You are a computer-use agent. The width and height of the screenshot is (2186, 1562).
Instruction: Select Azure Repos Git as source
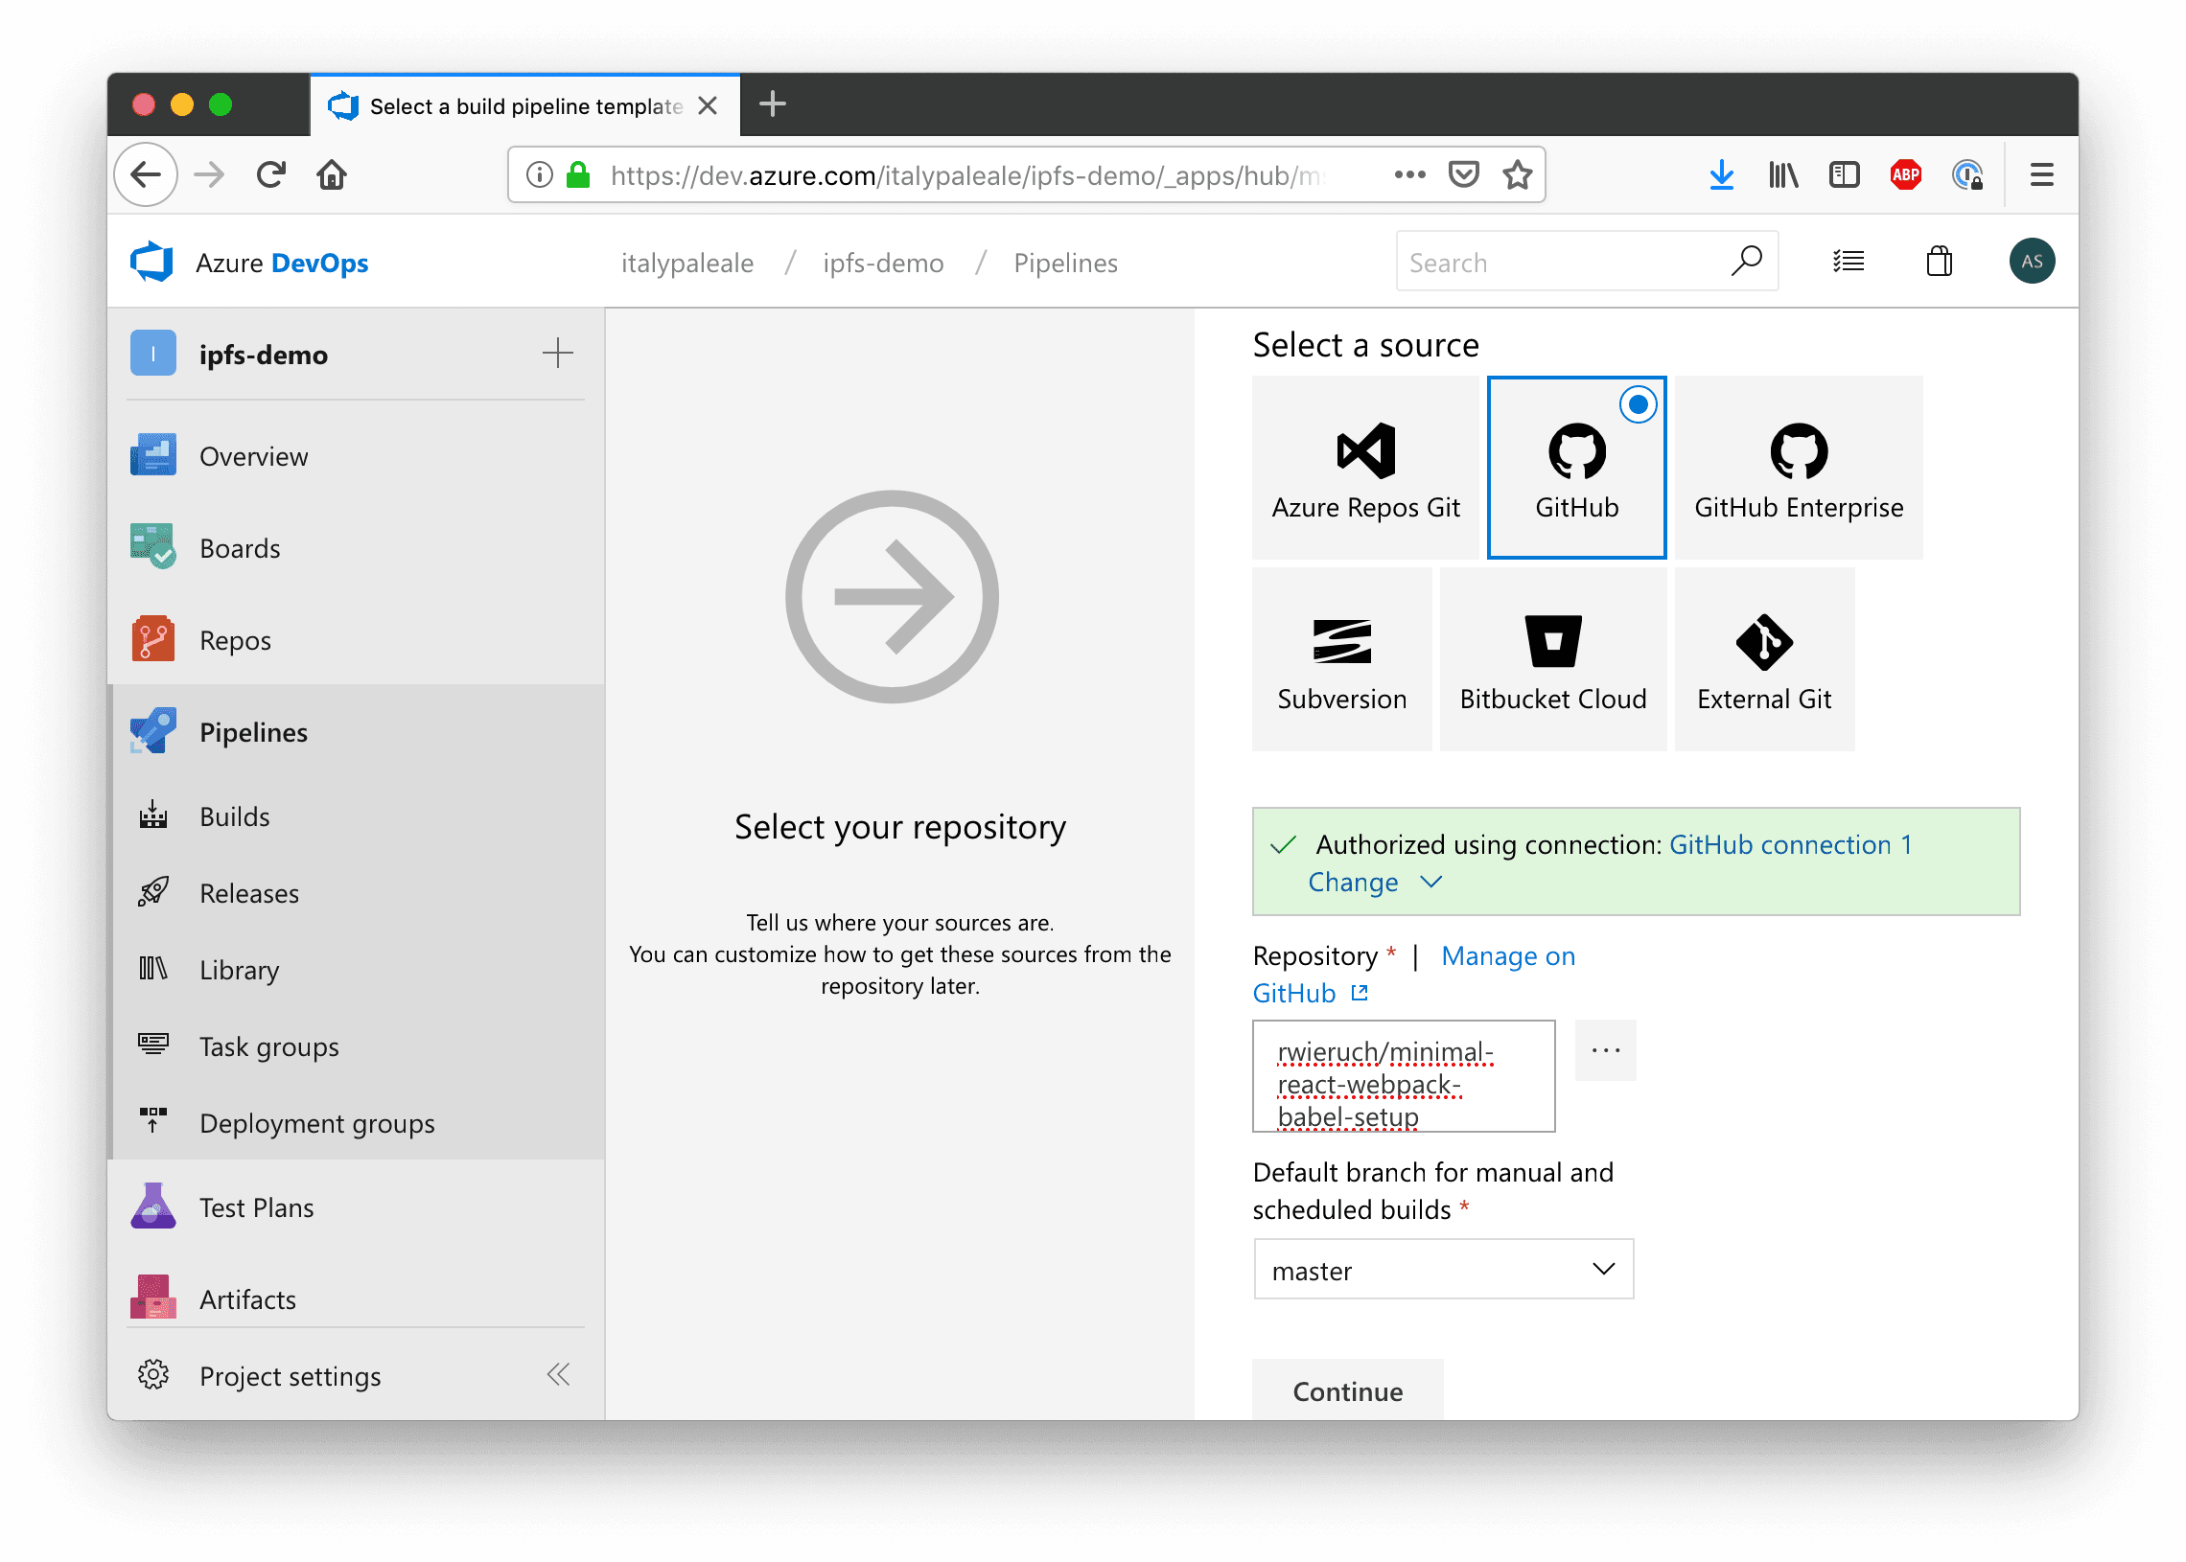pos(1364,468)
